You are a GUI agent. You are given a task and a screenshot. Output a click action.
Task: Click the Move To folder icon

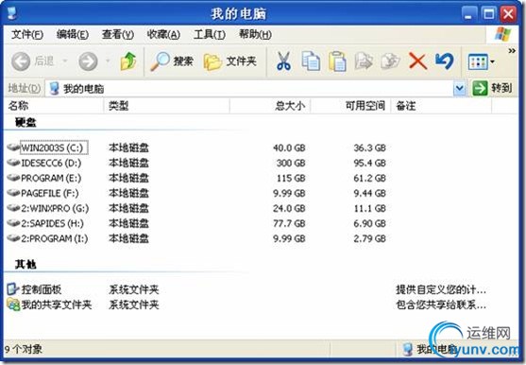364,61
